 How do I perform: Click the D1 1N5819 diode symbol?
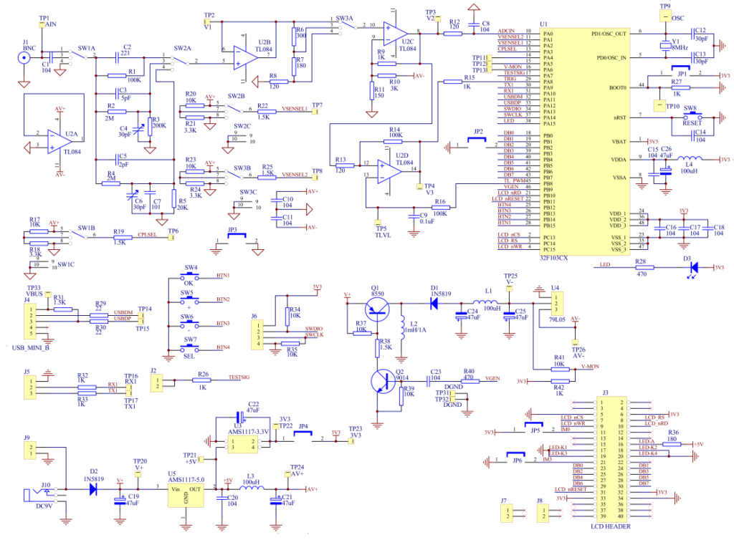coord(434,302)
